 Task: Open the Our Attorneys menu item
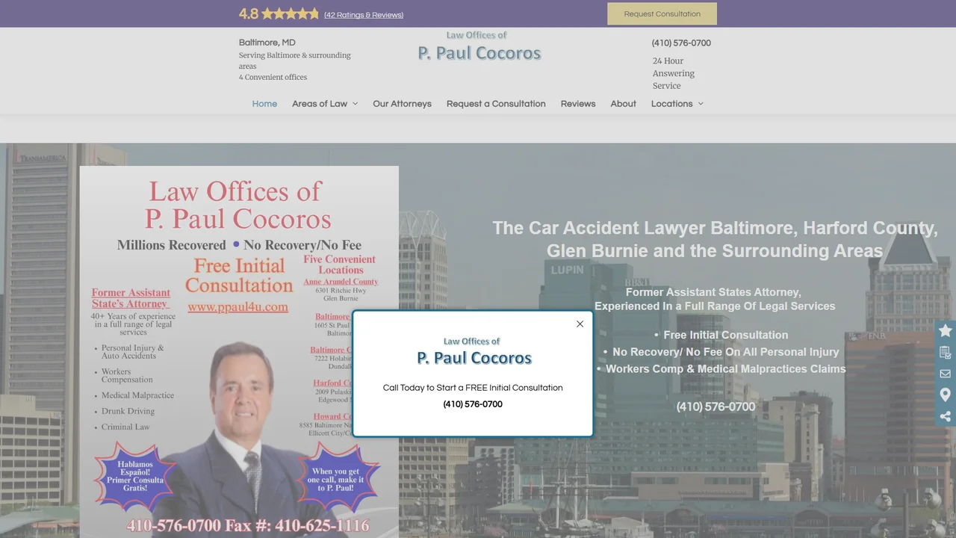point(402,104)
